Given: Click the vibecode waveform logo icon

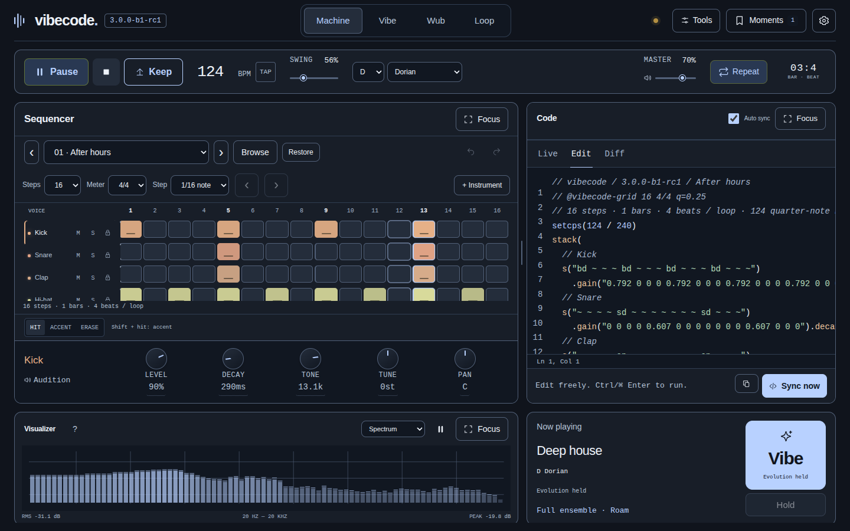Looking at the screenshot, I should point(19,21).
